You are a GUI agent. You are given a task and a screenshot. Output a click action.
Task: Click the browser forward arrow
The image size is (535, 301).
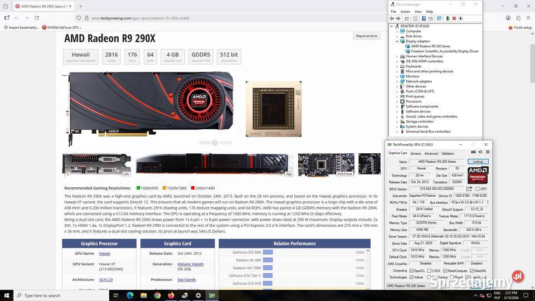coord(26,18)
